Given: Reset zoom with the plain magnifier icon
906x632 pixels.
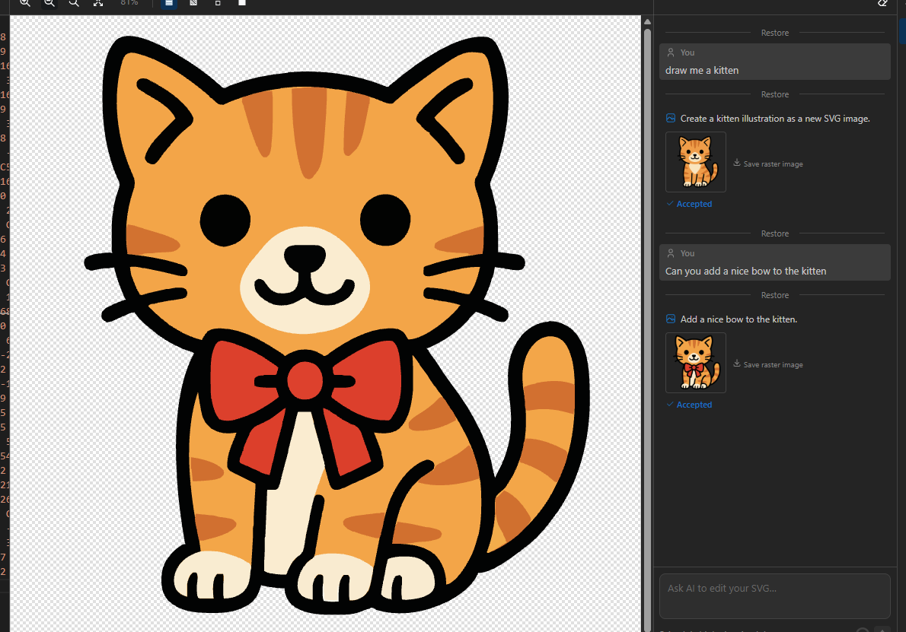Looking at the screenshot, I should click(74, 2).
